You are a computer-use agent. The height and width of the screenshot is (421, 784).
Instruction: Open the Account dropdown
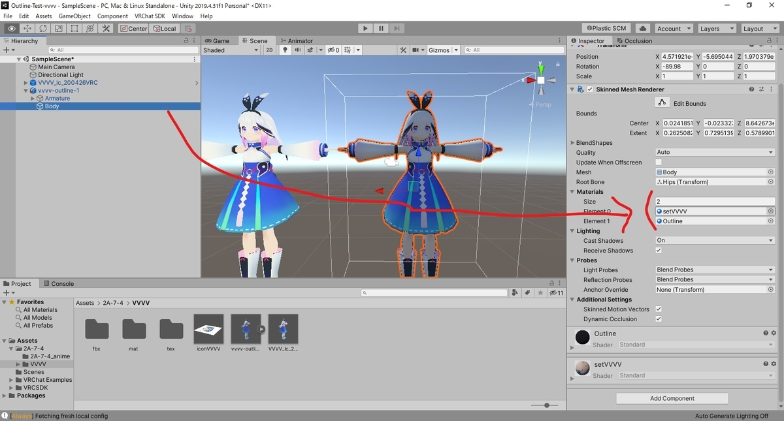coord(674,29)
